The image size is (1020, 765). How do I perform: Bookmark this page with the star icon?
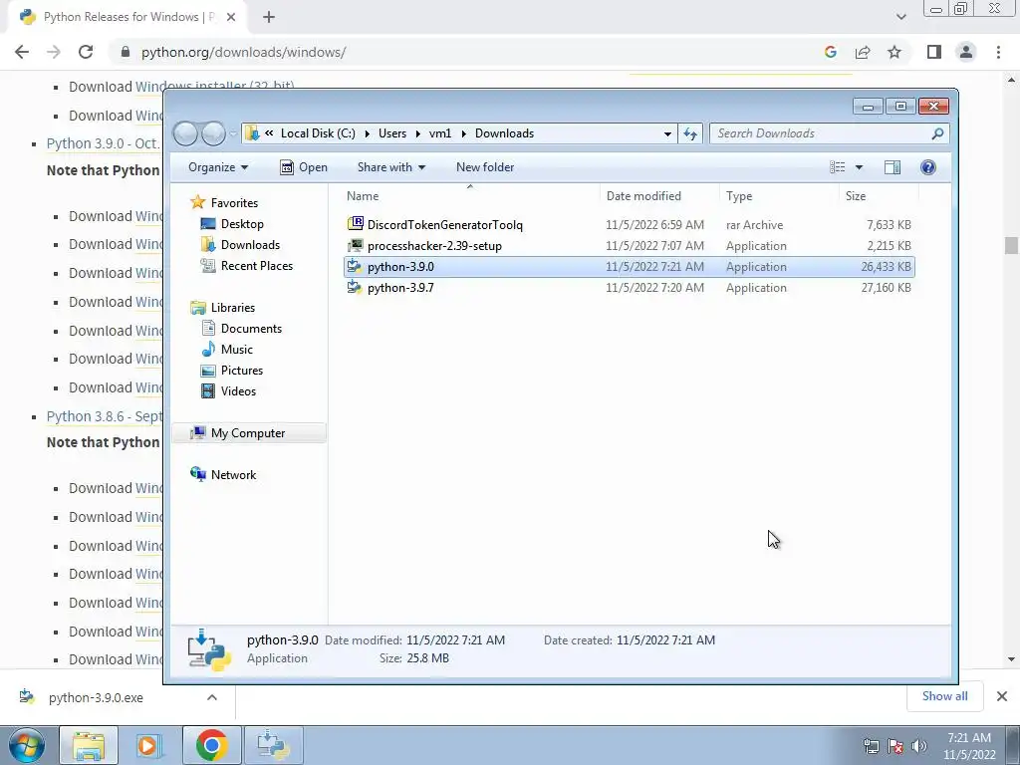click(x=894, y=52)
